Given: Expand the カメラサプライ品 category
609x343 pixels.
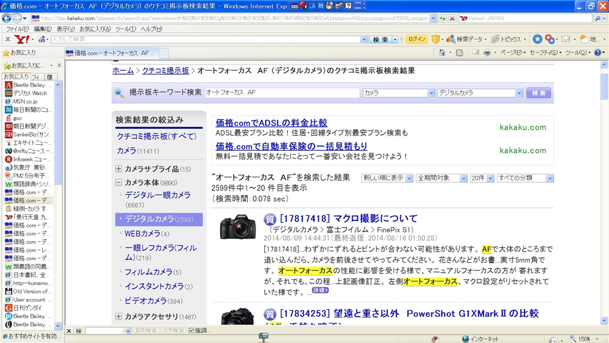Looking at the screenshot, I should pyautogui.click(x=118, y=169).
